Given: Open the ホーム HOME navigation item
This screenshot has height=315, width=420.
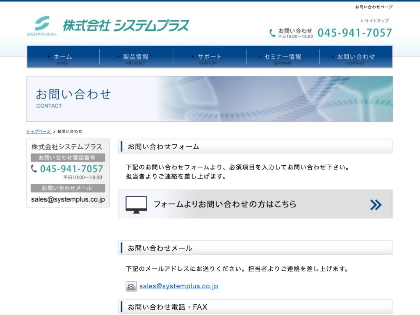Looking at the screenshot, I should point(63,57).
